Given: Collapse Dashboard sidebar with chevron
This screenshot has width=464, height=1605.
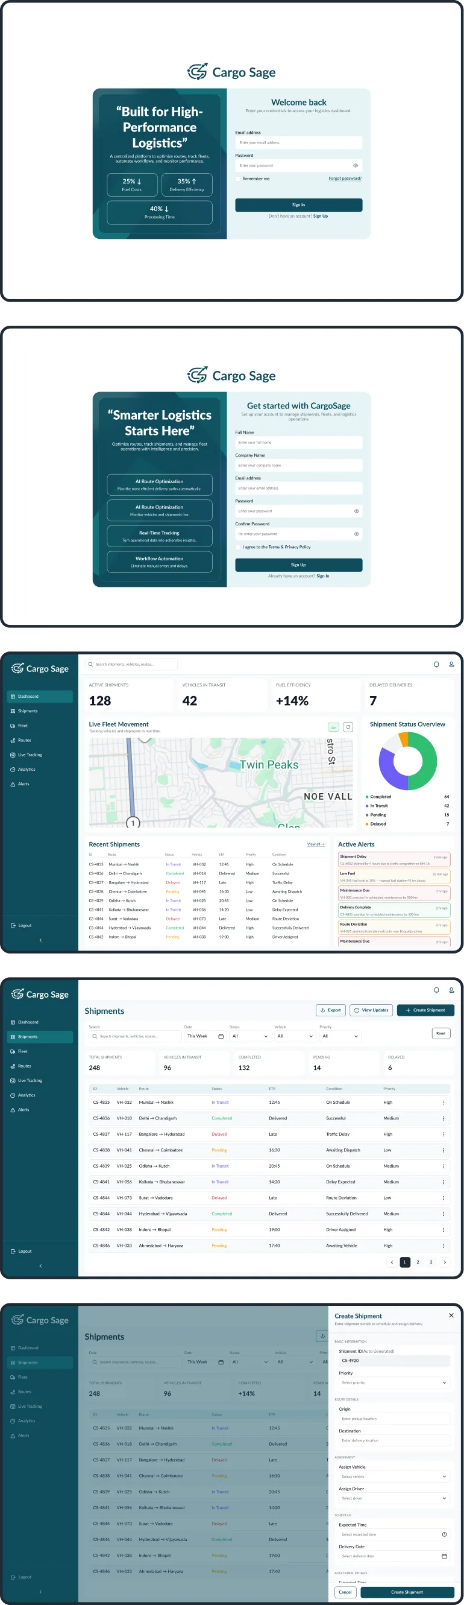Looking at the screenshot, I should tap(40, 940).
